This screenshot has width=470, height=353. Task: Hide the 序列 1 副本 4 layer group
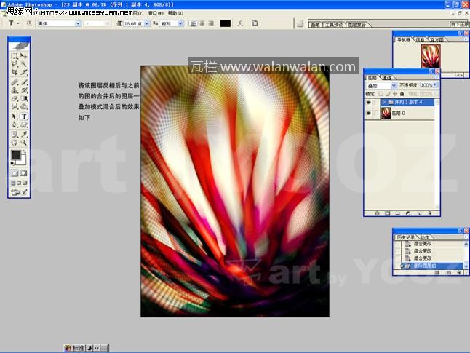click(x=369, y=103)
